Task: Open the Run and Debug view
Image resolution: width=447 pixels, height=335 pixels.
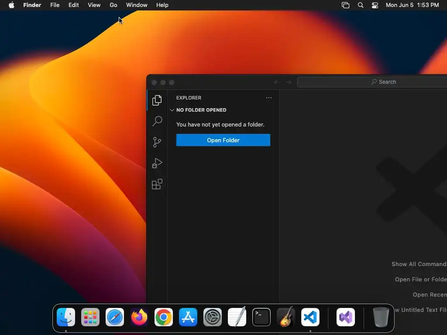Action: pos(157,163)
